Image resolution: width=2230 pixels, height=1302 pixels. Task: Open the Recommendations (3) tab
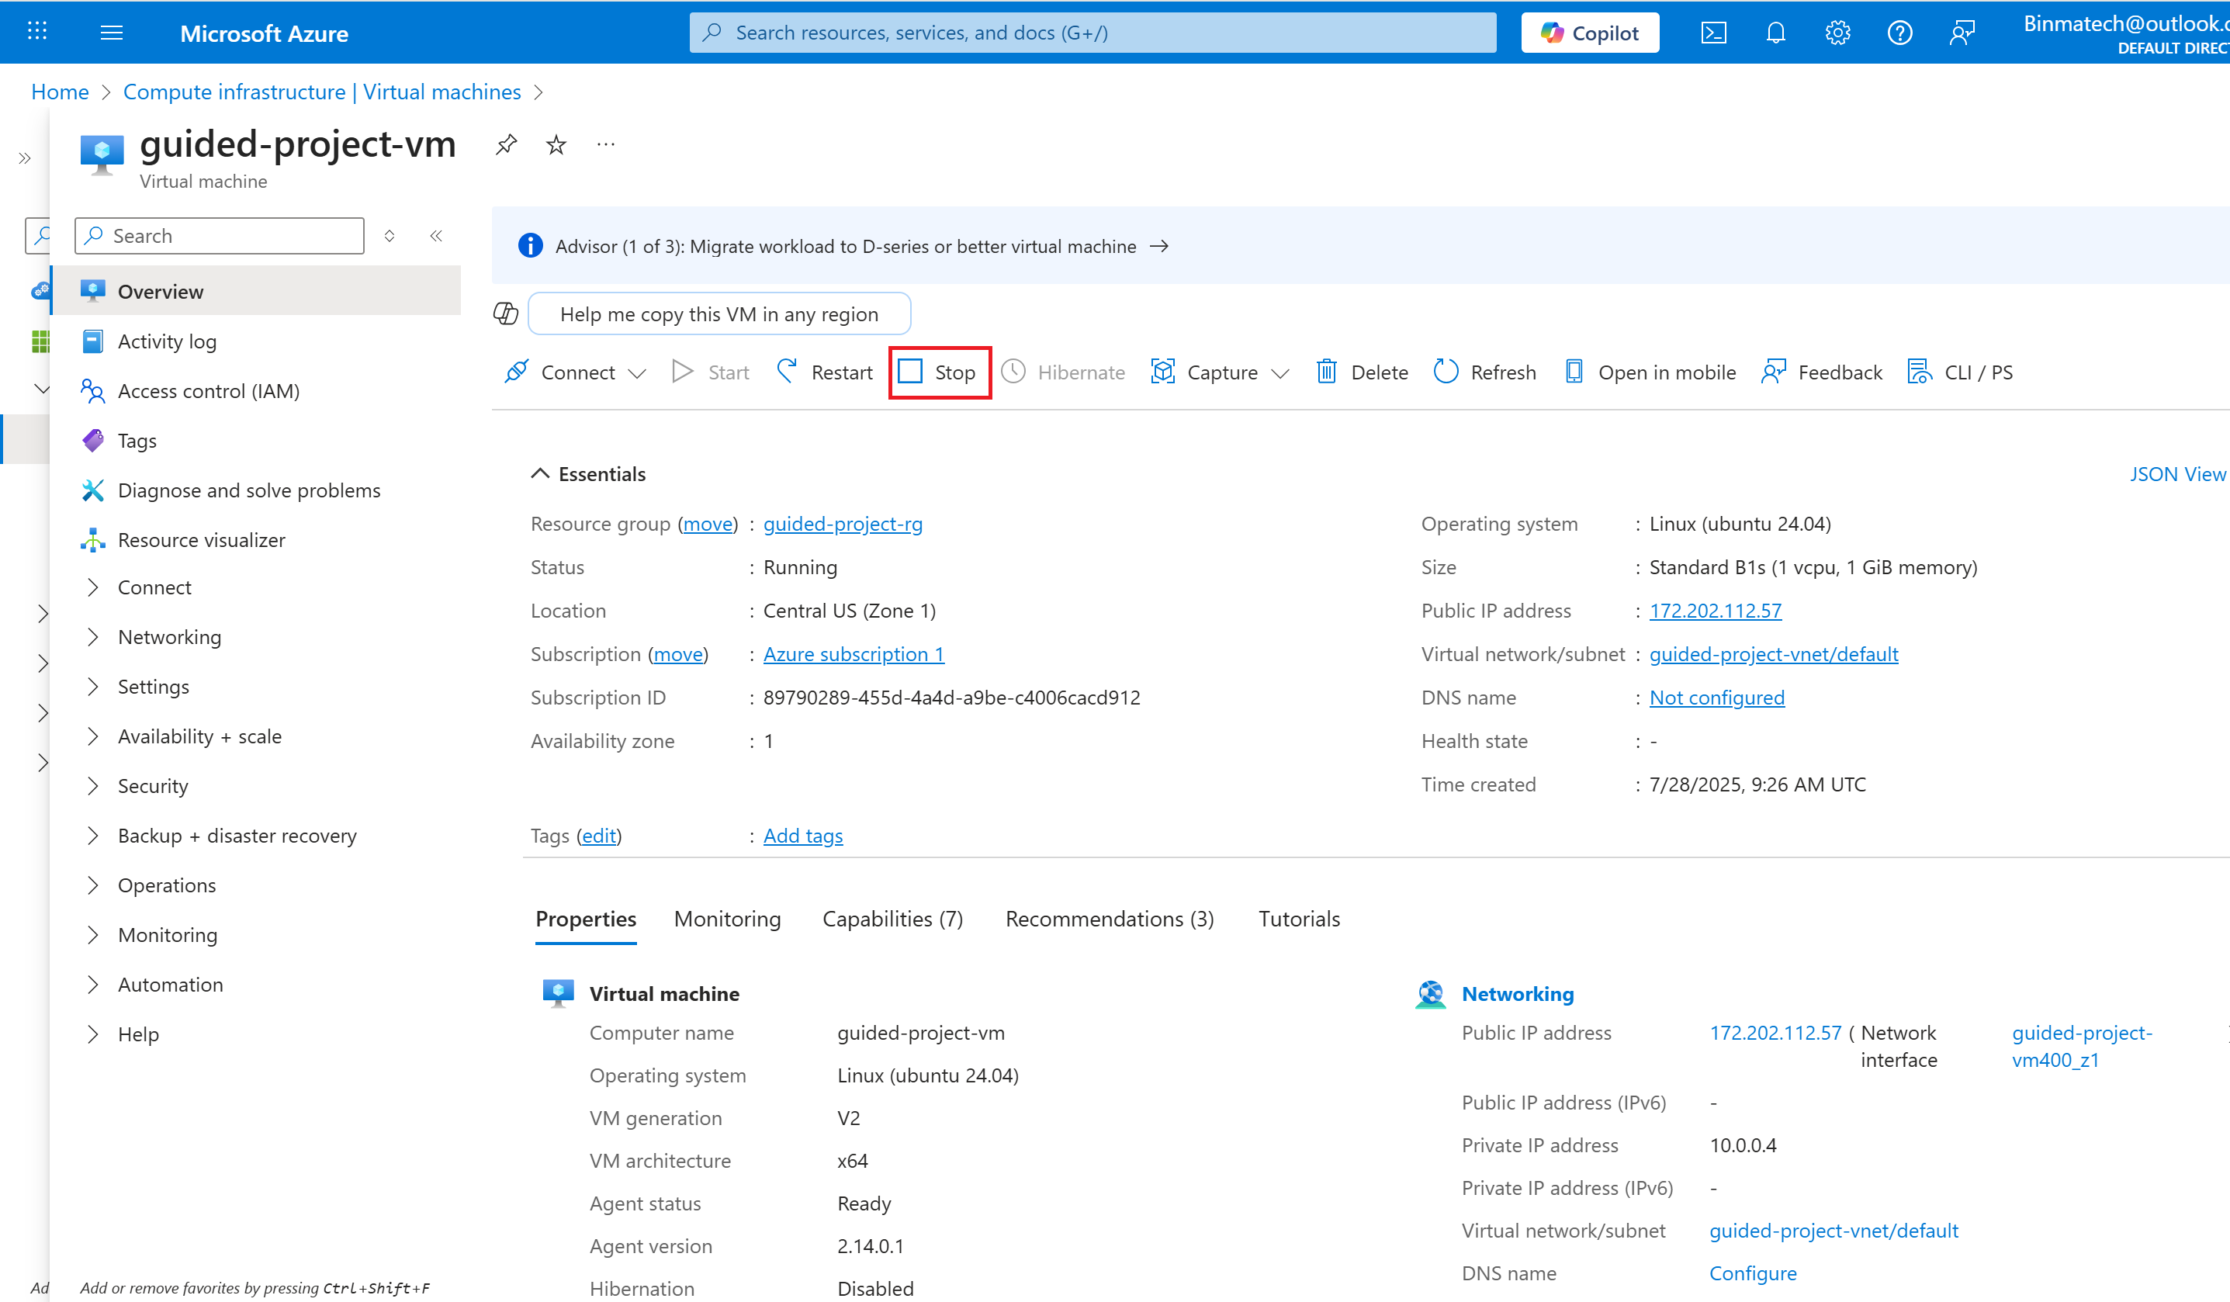tap(1109, 919)
